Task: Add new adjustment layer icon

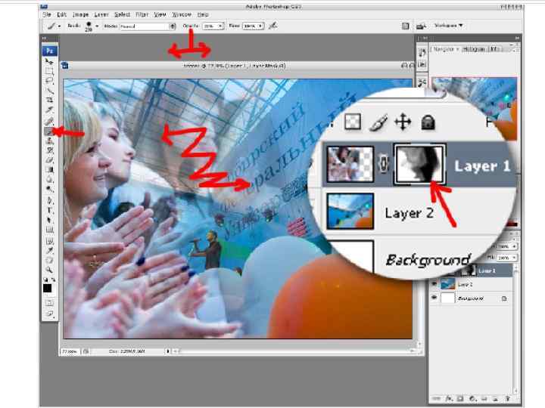Action: (472, 399)
